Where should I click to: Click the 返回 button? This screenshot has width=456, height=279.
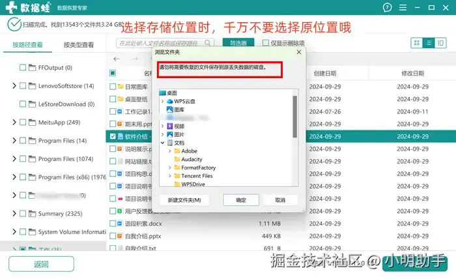click(41, 264)
